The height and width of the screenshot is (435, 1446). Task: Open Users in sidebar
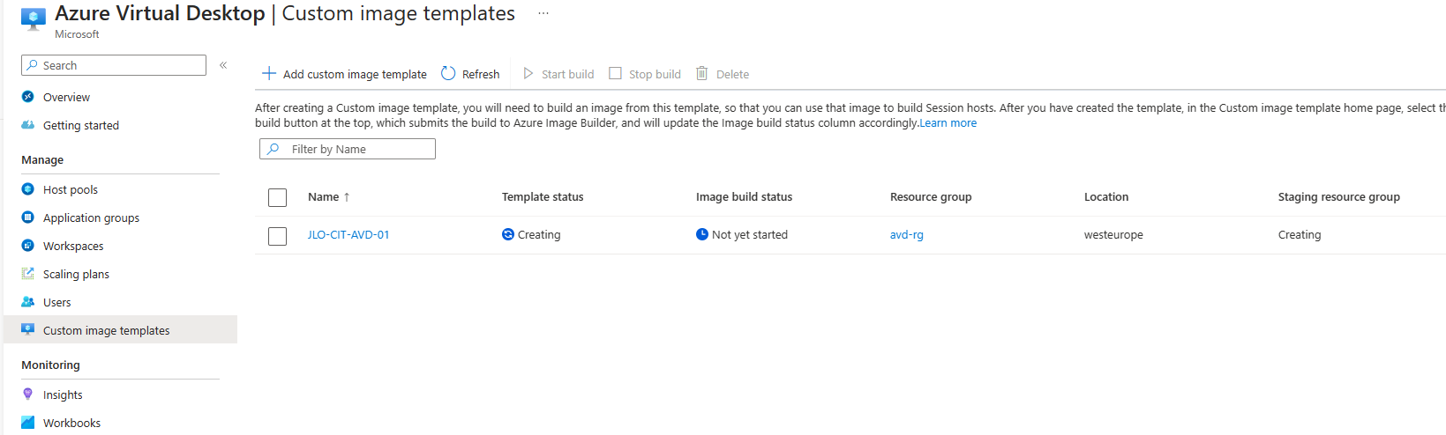pyautogui.click(x=57, y=302)
